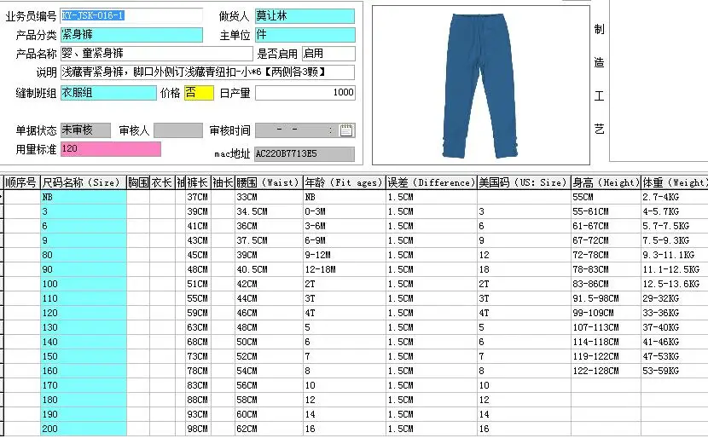Select the size 100 cell
The width and height of the screenshot is (708, 444).
(83, 284)
